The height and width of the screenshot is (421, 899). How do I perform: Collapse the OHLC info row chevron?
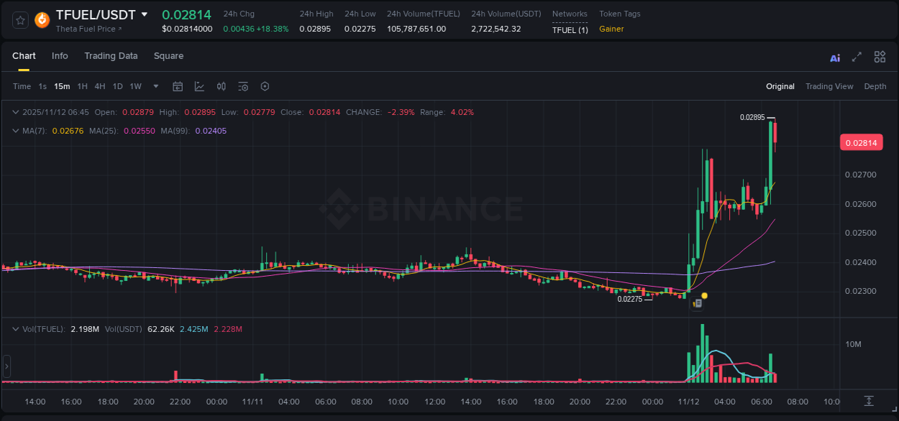tap(16, 112)
